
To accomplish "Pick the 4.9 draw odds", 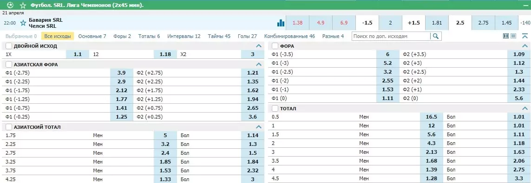I will 321,23.
